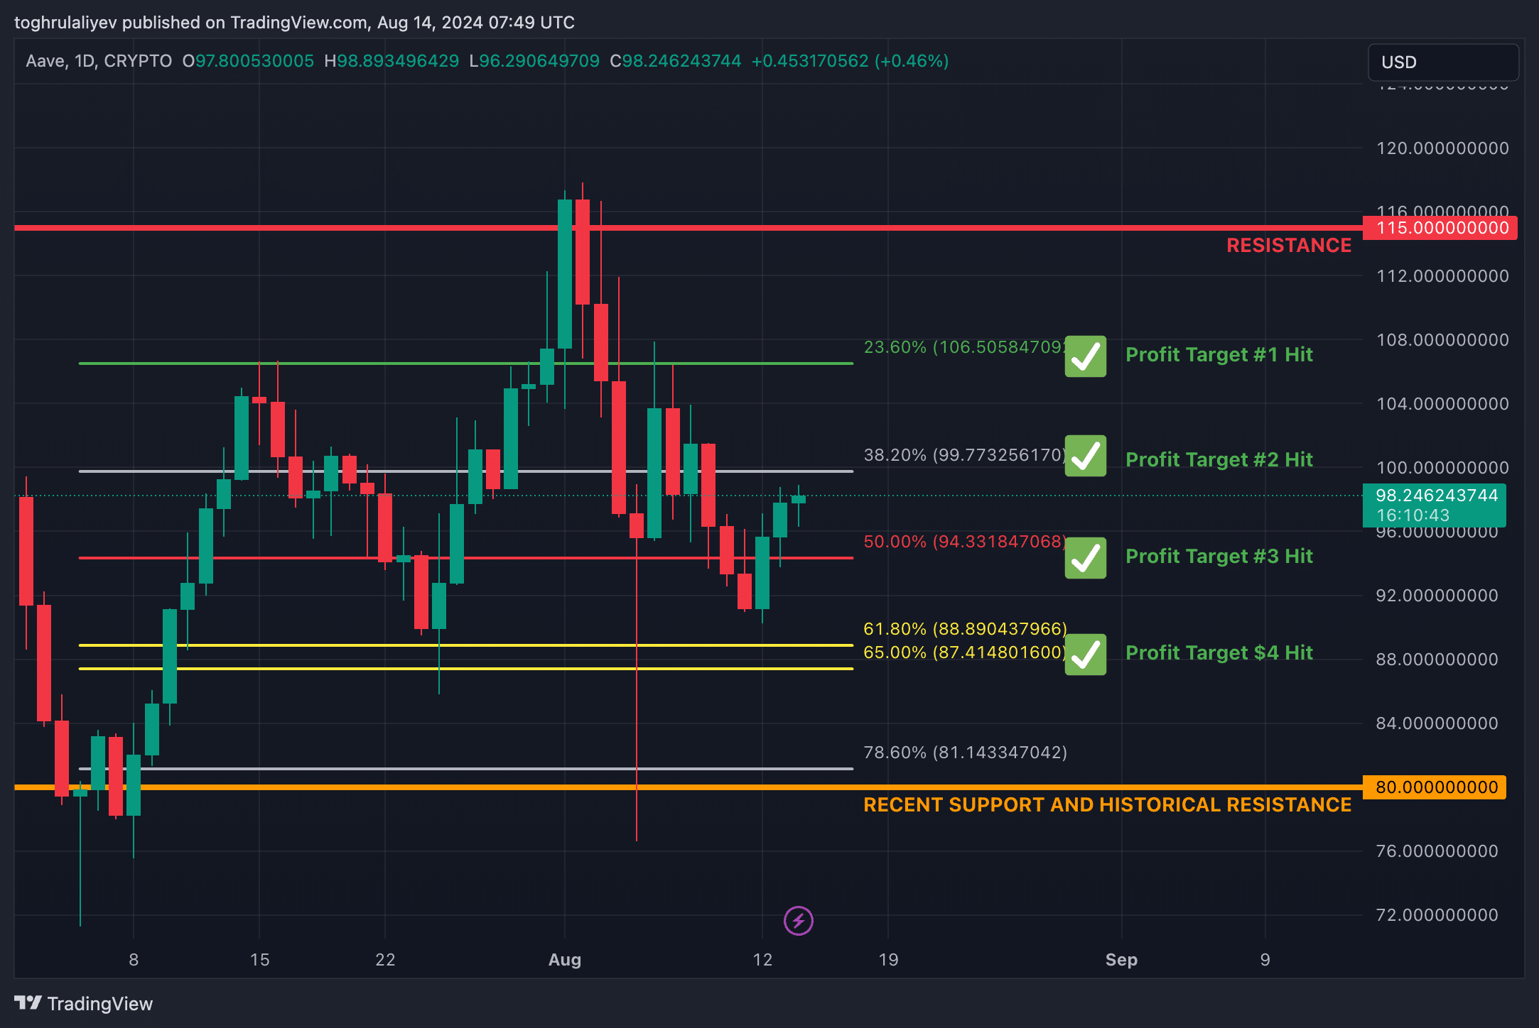Open the USD currency selector
Viewport: 1539px width, 1028px height.
tap(1443, 62)
